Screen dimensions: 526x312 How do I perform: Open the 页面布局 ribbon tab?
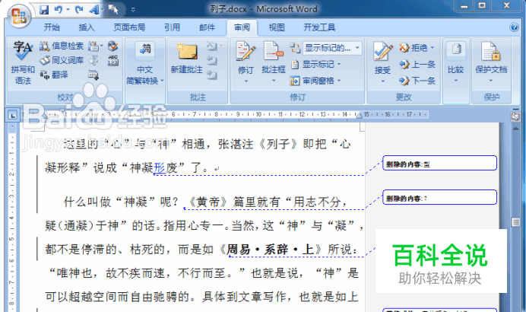pyautogui.click(x=129, y=27)
